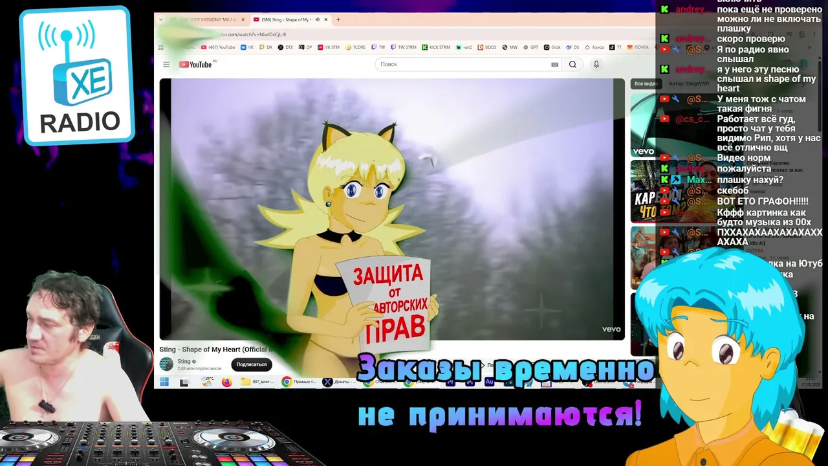Open the DA bookmark
Viewport: 828px width, 466px height.
tap(266, 47)
